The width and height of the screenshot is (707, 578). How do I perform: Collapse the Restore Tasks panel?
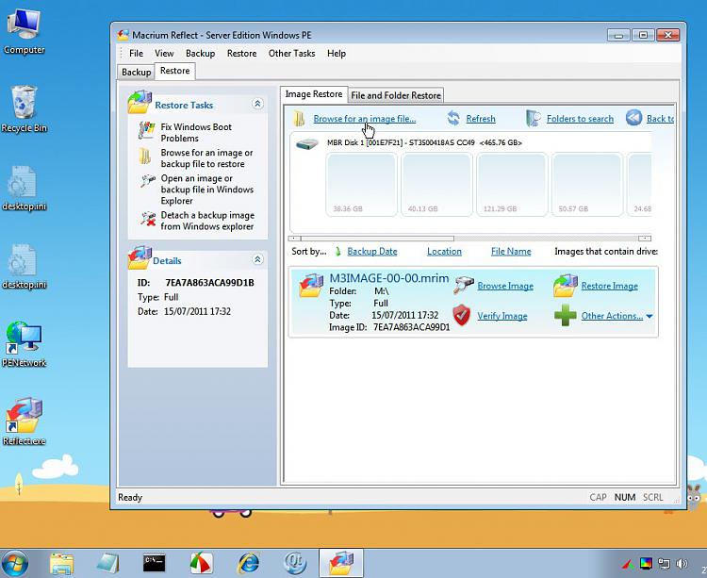click(257, 104)
